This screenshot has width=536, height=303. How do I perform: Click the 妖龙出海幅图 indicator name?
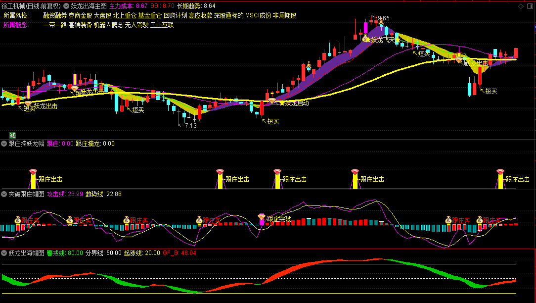pyautogui.click(x=26, y=253)
